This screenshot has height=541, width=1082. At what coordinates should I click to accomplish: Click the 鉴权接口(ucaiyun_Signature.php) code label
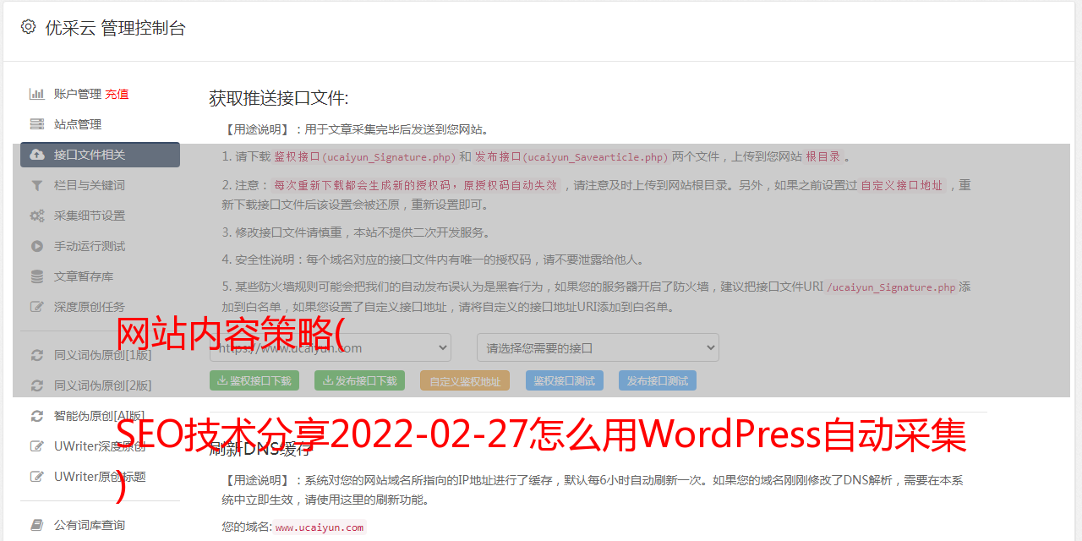(364, 156)
